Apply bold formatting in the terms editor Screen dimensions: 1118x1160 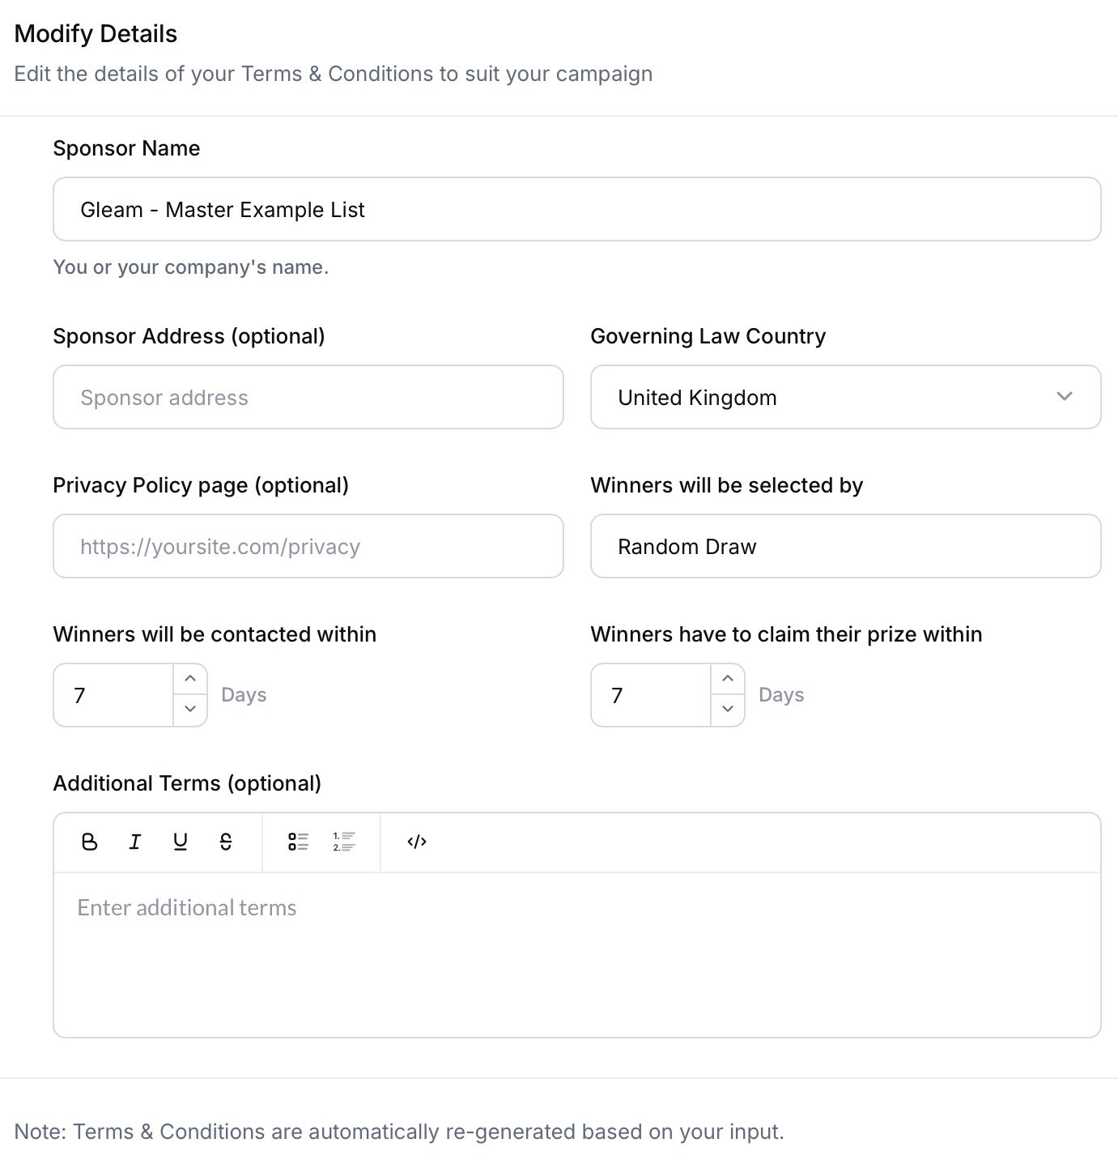[89, 842]
